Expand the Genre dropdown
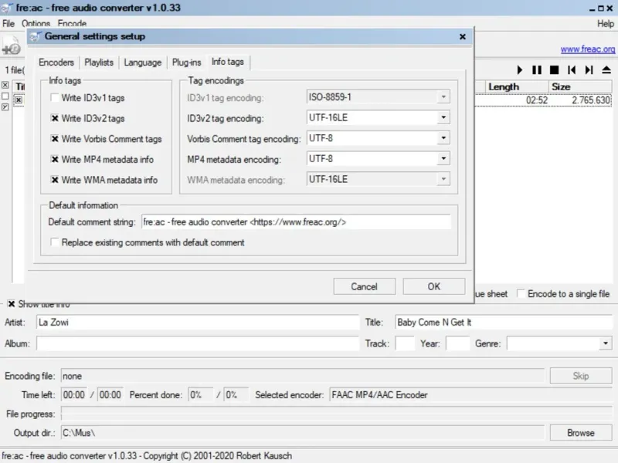The width and height of the screenshot is (618, 463). click(606, 343)
